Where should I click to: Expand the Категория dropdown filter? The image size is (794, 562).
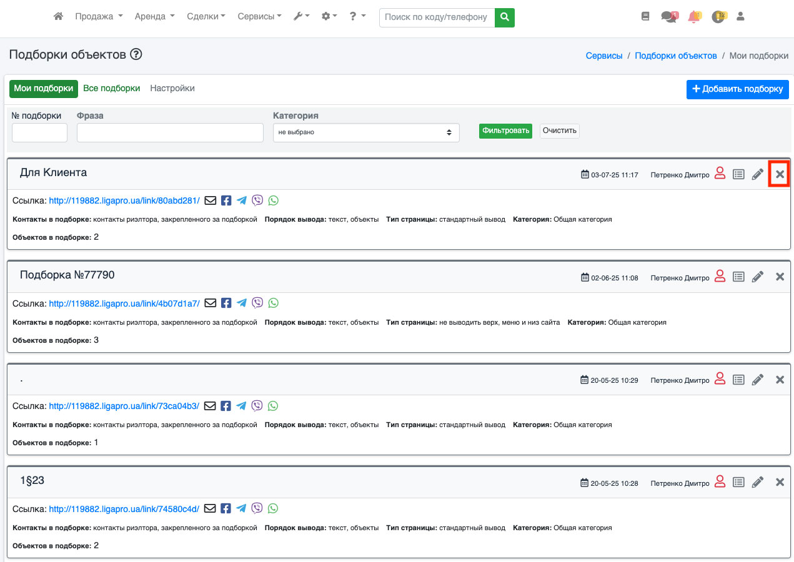tap(365, 132)
